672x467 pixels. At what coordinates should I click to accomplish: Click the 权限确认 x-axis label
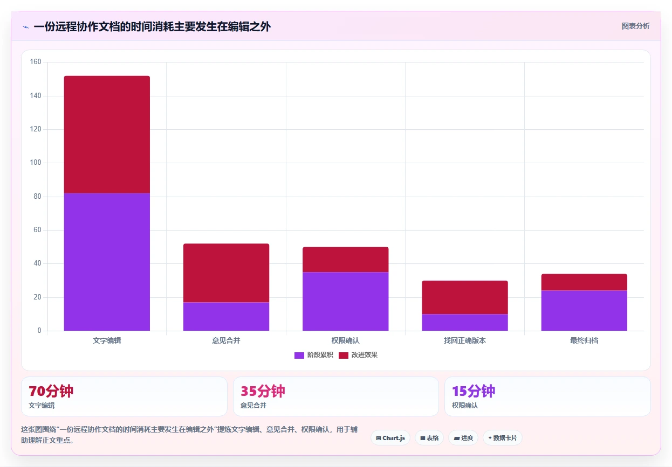[345, 340]
